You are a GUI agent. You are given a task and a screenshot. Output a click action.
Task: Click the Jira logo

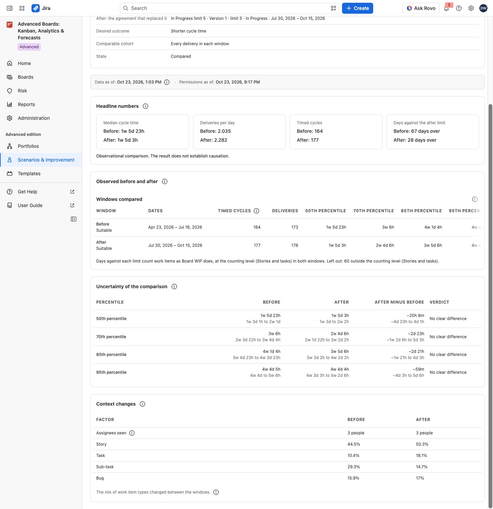coord(41,8)
